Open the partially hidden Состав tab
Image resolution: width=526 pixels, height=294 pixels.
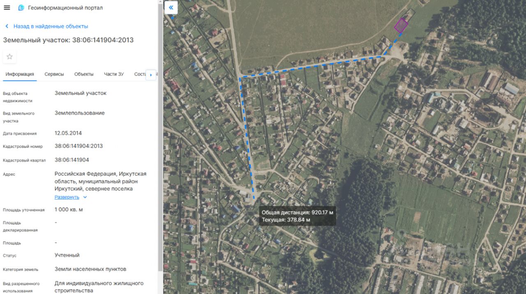[140, 74]
